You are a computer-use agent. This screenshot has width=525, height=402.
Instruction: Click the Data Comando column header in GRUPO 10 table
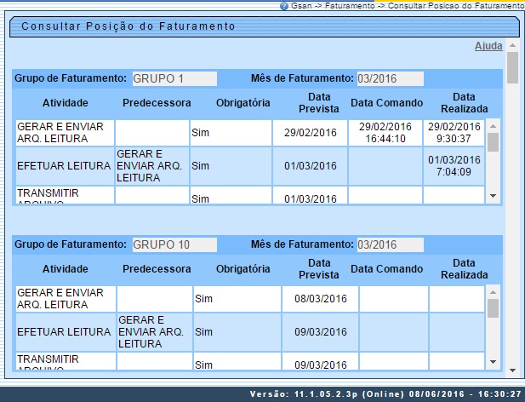386,269
